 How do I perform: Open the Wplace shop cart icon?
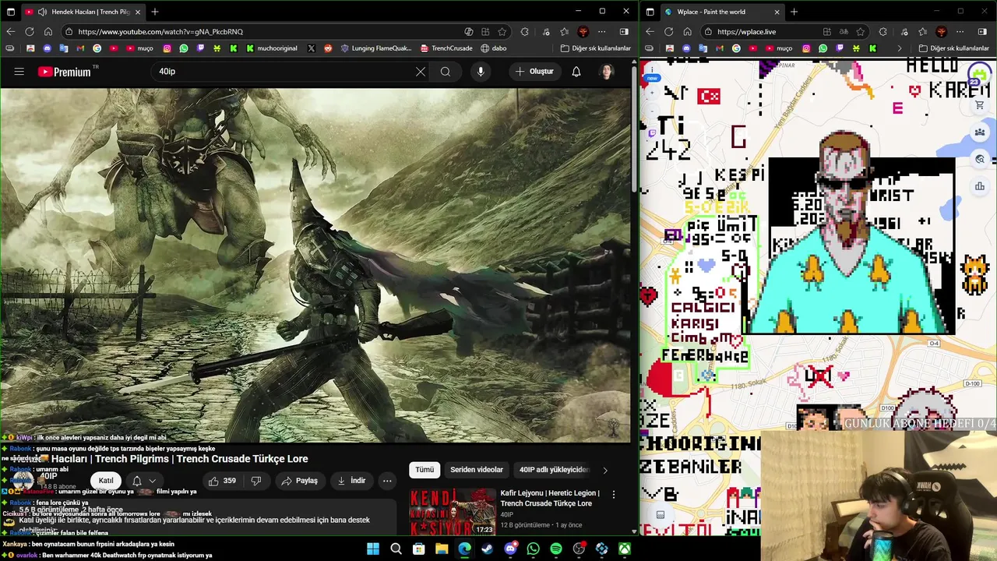980,105
